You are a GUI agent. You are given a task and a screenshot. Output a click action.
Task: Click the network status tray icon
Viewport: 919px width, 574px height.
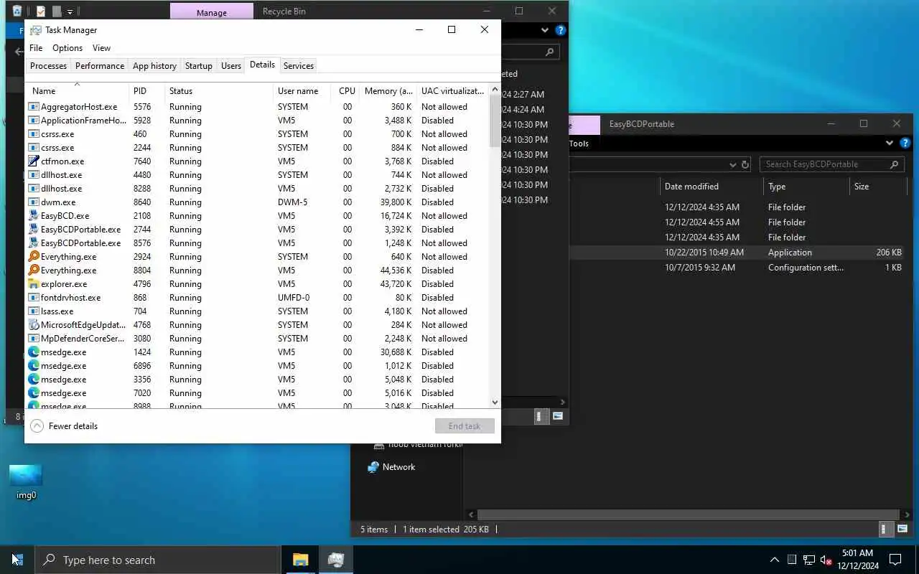tap(809, 560)
